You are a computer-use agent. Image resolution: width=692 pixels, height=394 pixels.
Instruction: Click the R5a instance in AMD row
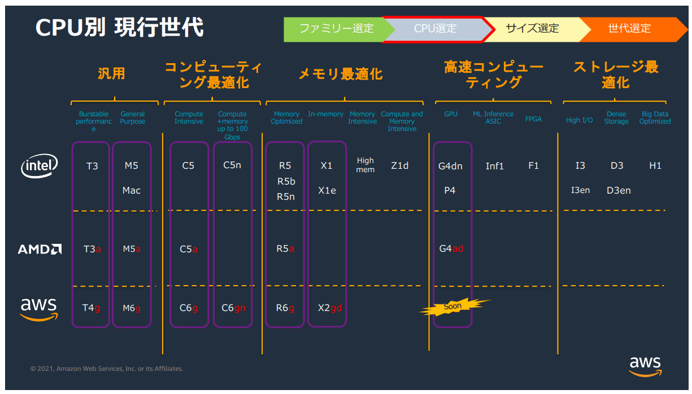(x=285, y=249)
